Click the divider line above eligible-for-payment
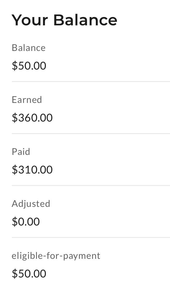 [91, 237]
